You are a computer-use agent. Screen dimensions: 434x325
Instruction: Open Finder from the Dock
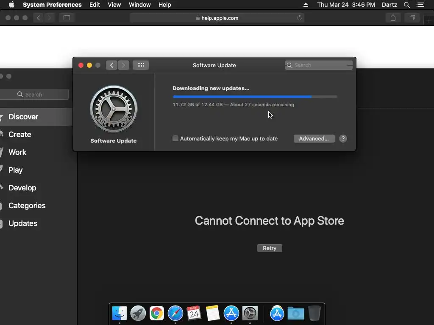[119, 314]
